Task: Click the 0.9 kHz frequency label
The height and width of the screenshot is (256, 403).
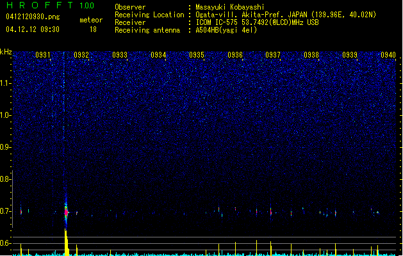Action: pos(6,147)
